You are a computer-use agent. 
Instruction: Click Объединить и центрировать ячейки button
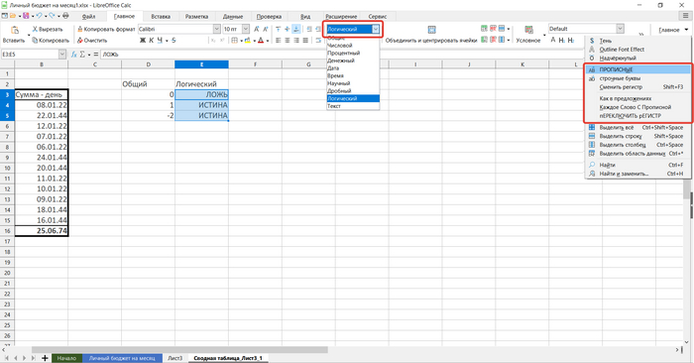click(x=431, y=35)
